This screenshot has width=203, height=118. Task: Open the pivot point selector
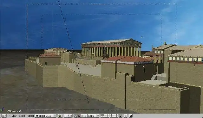click(x=67, y=116)
